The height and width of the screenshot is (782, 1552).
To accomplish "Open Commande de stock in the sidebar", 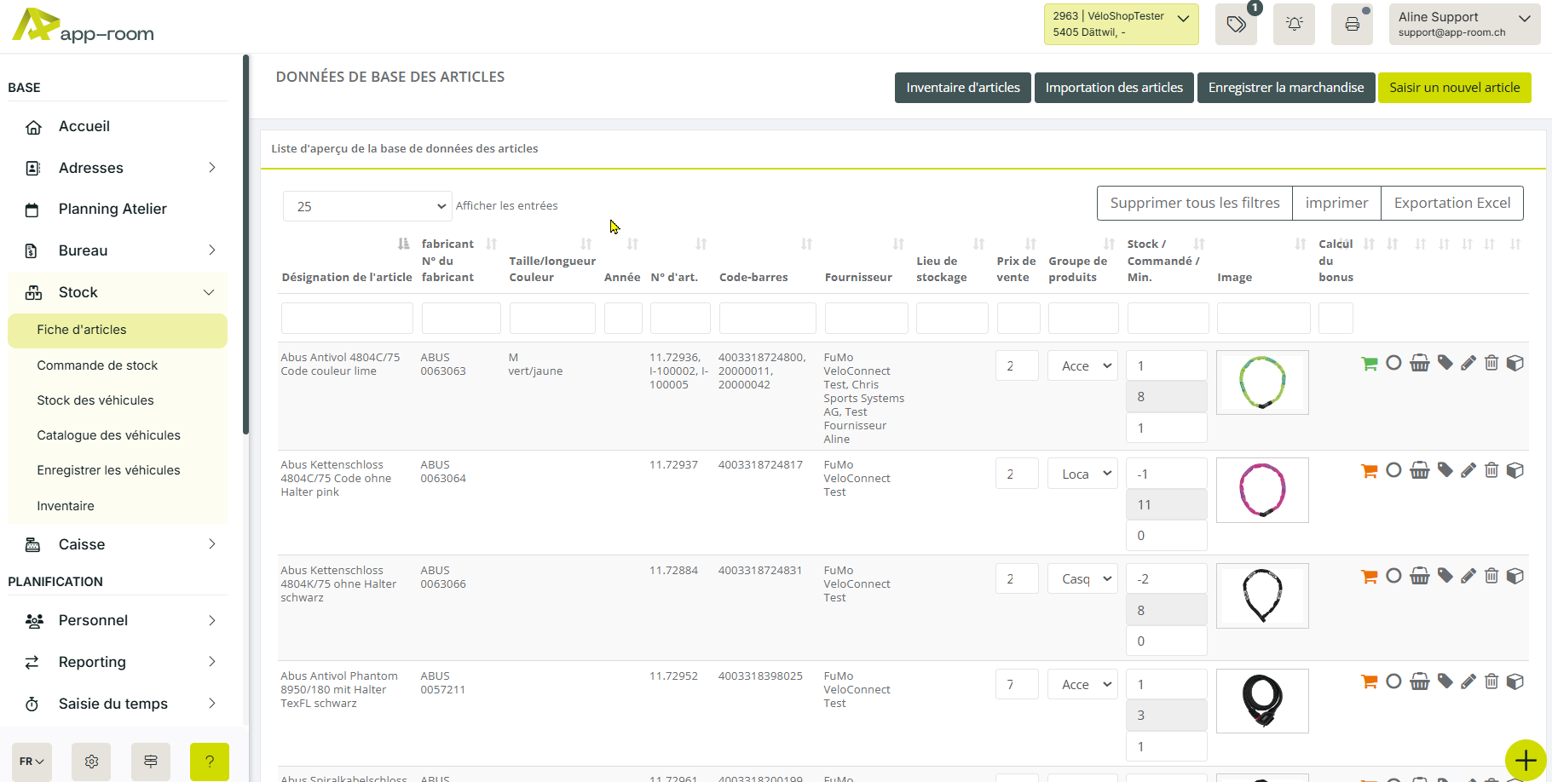I will 97,365.
